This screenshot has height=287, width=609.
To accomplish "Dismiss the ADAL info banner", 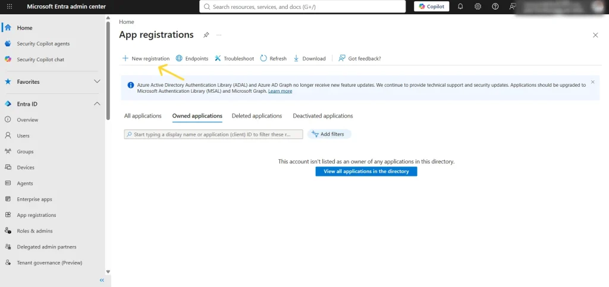I will (x=593, y=82).
